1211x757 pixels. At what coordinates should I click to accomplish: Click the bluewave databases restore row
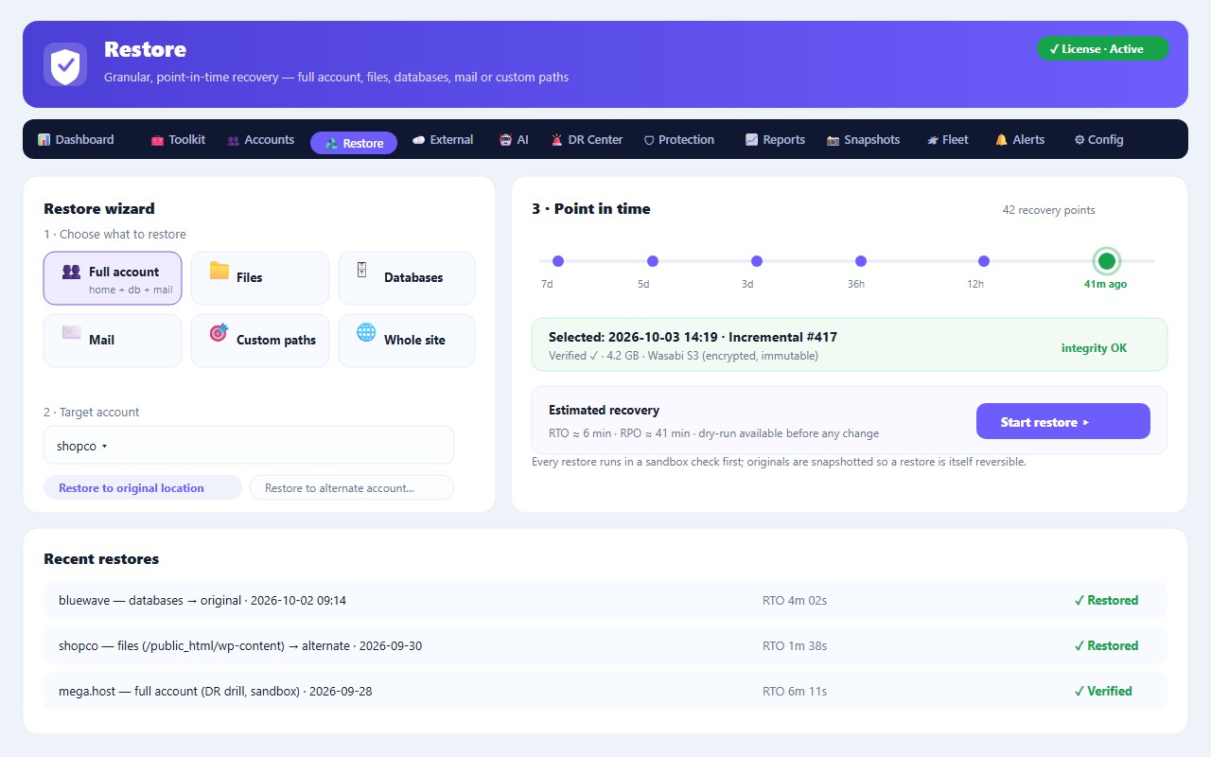pos(605,600)
